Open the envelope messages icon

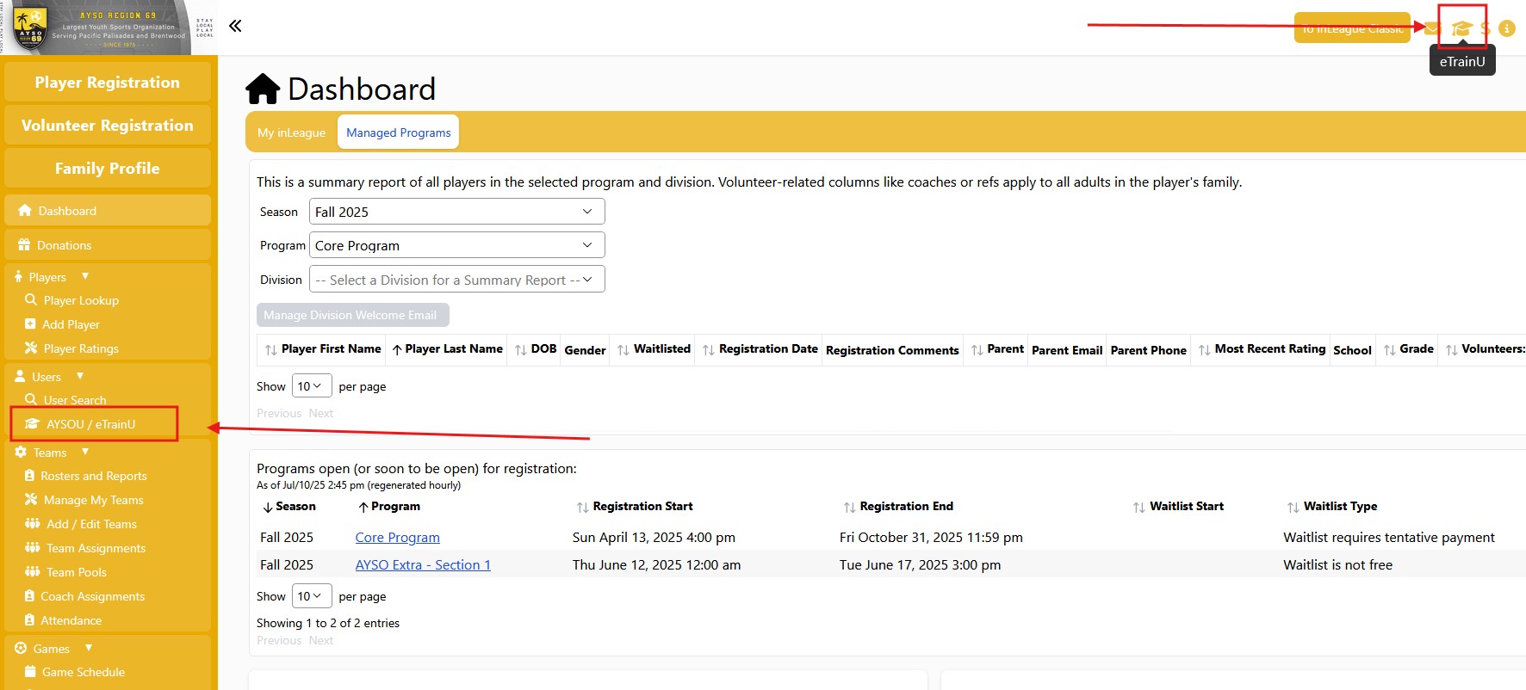(x=1431, y=28)
